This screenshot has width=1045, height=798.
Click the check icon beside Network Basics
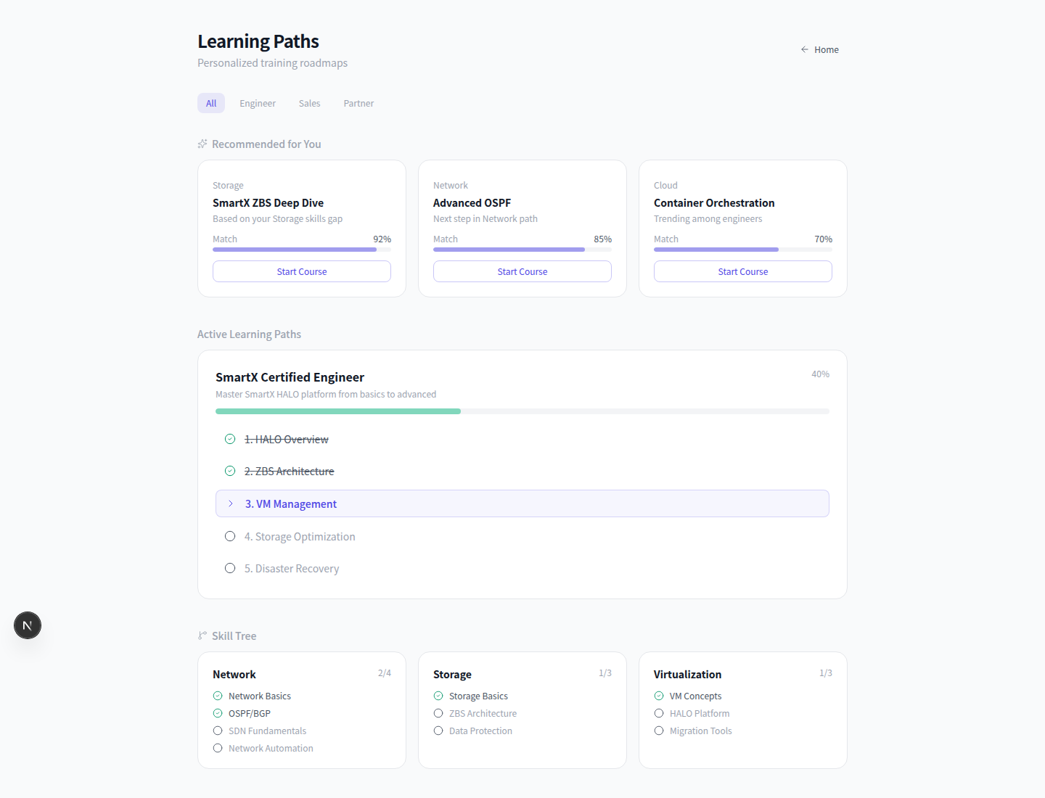pos(218,696)
